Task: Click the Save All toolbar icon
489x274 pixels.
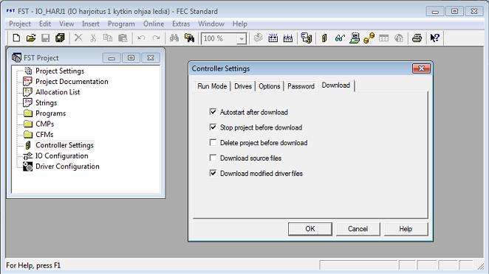Action: [x=60, y=38]
